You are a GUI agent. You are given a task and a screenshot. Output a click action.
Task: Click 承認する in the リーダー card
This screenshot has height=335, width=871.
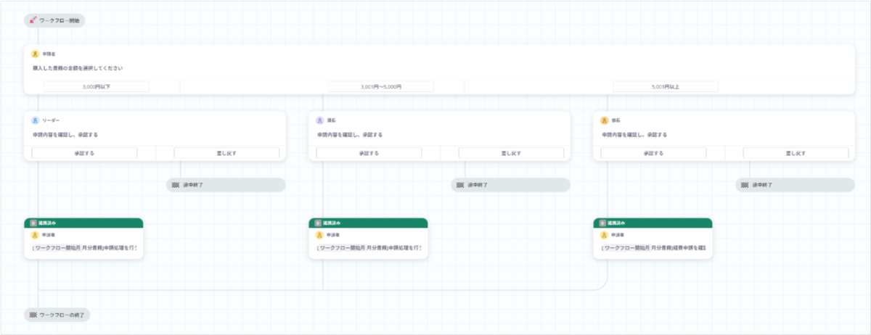[84, 154]
